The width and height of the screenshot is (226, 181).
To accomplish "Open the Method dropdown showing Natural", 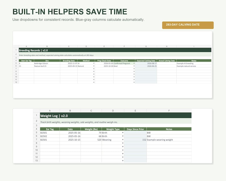I will pyautogui.click(x=94, y=66).
